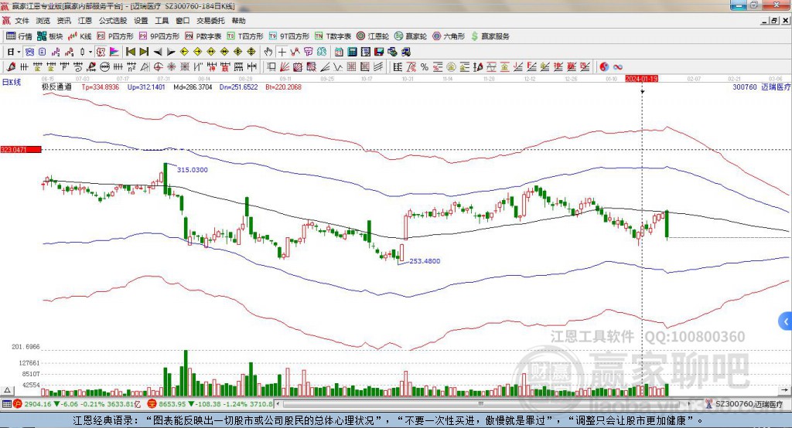Click the status bar grid icon
This screenshot has width=792, height=428.
coord(6,404)
